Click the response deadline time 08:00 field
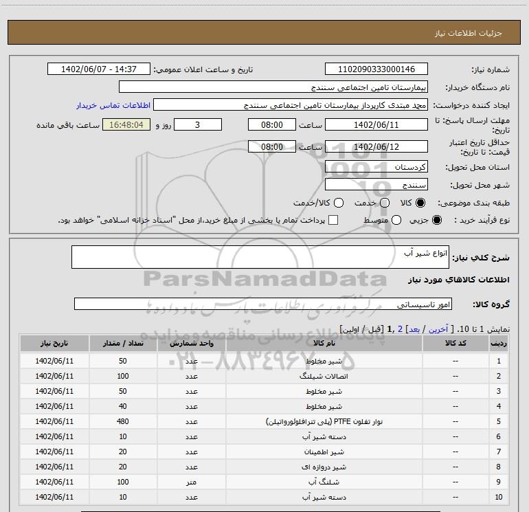 coord(272,125)
